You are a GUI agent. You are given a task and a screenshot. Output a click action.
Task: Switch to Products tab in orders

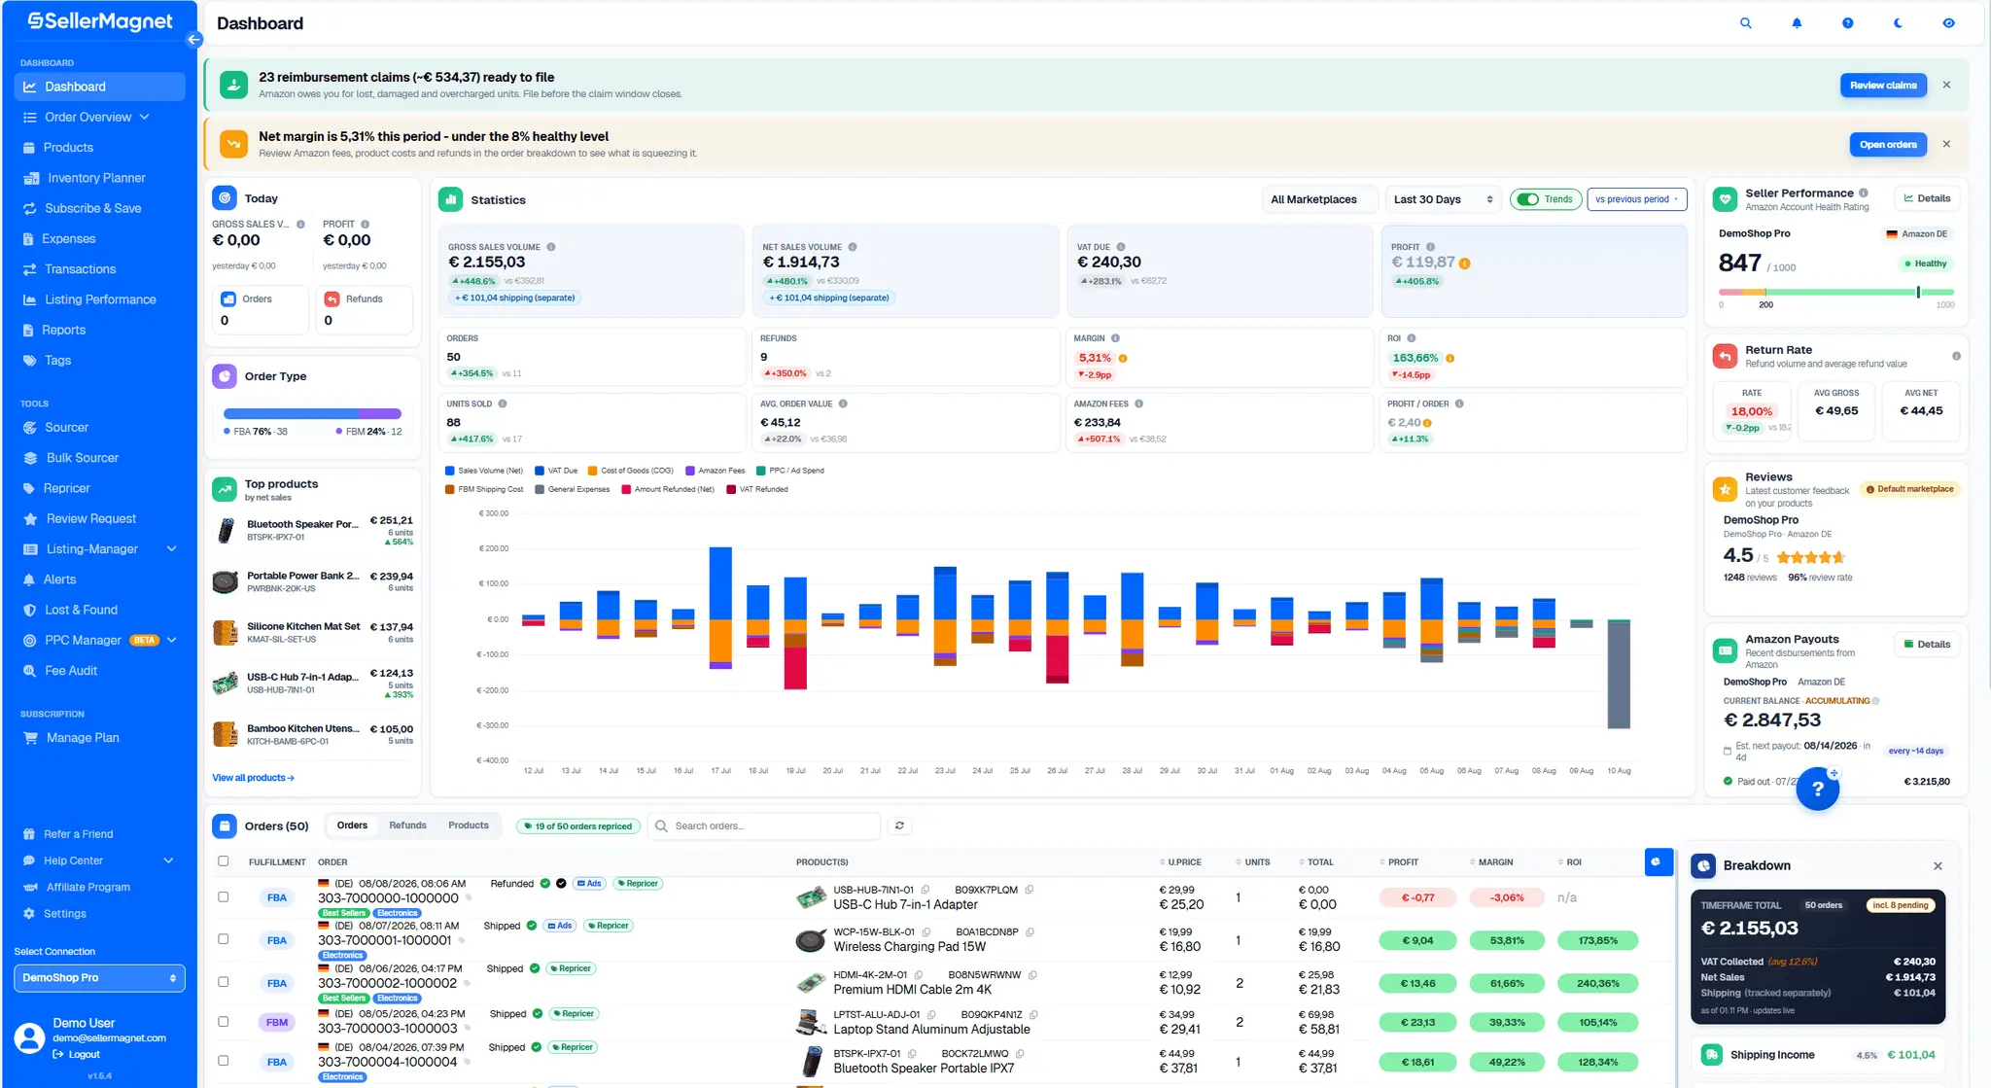point(469,825)
